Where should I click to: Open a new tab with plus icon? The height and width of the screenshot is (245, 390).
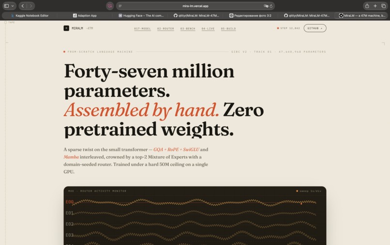(x=375, y=6)
